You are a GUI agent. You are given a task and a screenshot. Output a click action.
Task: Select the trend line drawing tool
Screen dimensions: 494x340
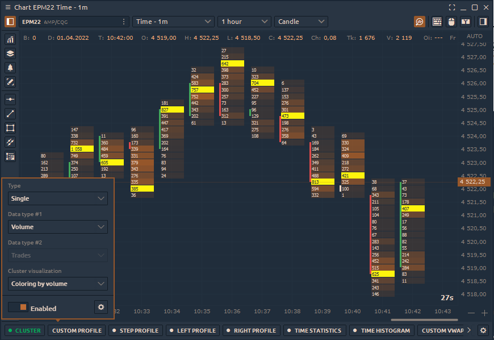coord(10,114)
